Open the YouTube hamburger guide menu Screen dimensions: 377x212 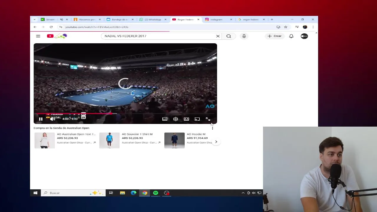pos(38,36)
